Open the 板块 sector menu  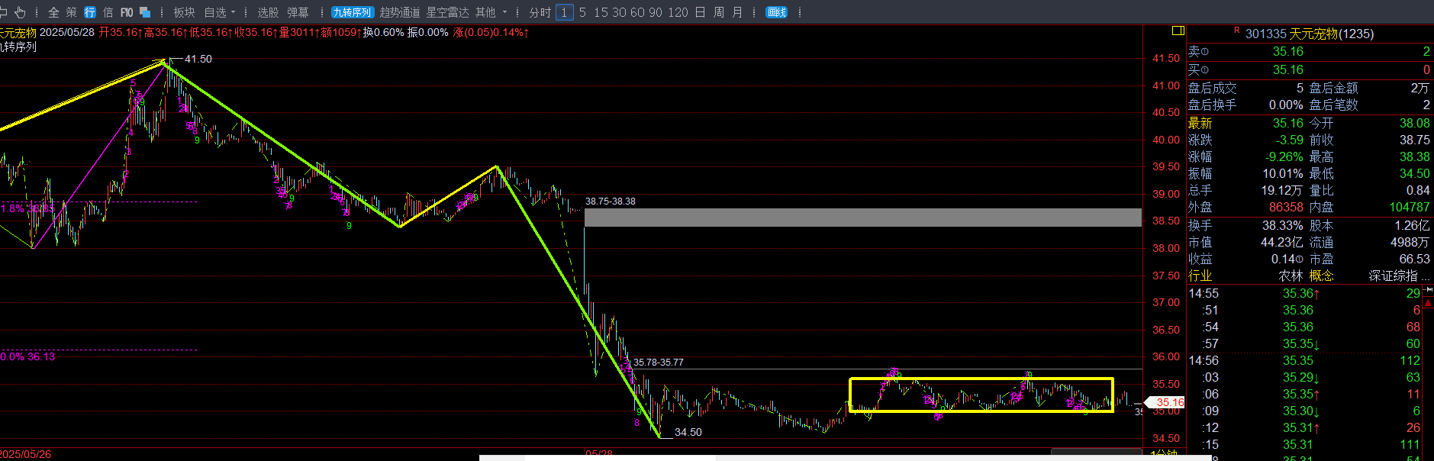pos(184,12)
